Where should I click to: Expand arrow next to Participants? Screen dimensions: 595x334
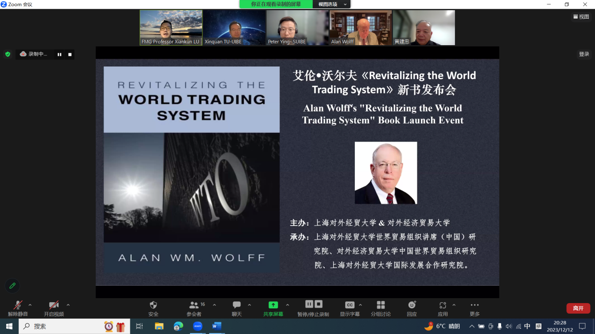point(214,305)
